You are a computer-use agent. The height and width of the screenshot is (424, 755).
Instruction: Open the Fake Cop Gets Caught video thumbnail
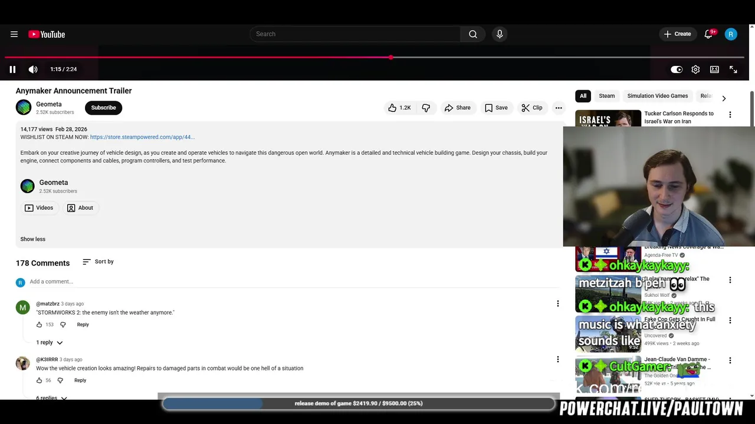tap(608, 334)
